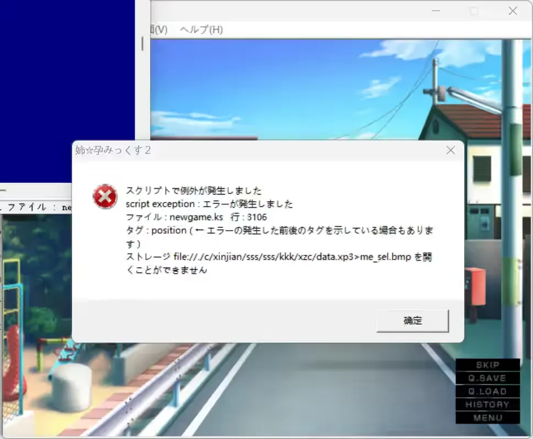The height and width of the screenshot is (439, 533).
Task: Select the newgame.ks file line text
Action: pyautogui.click(x=196, y=217)
